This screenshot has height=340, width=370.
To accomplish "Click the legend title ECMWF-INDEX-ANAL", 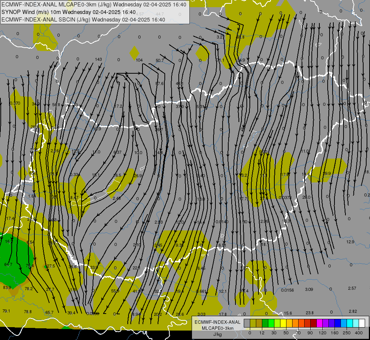I will [x=218, y=322].
